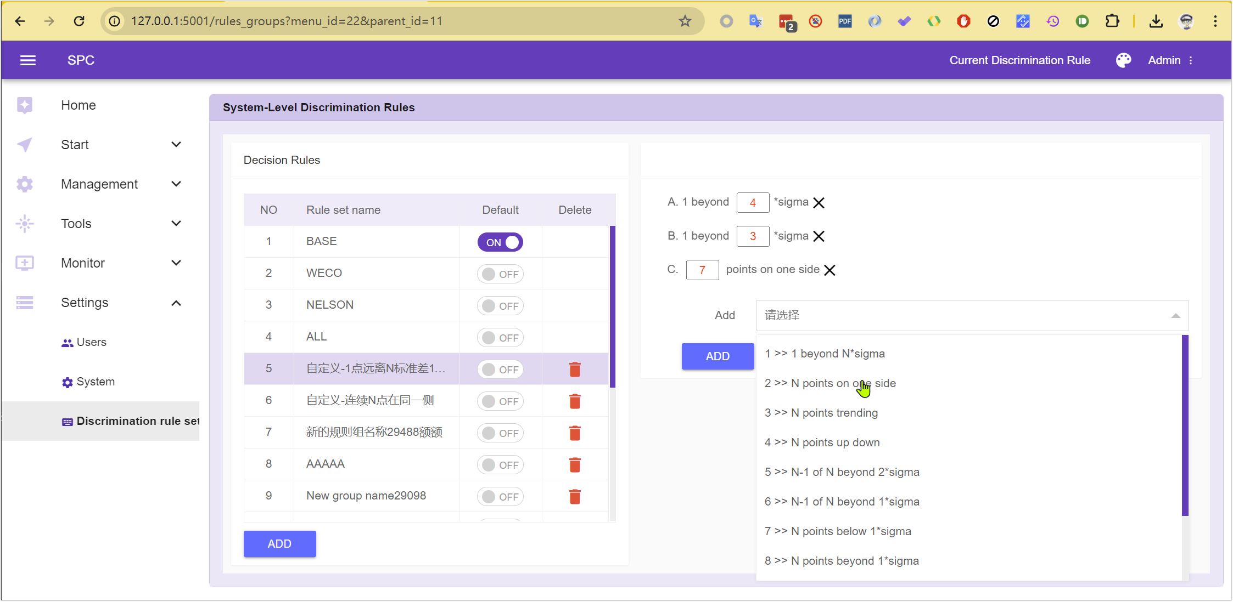Choose N points below 1*sigma
The height and width of the screenshot is (602, 1233).
[x=969, y=531]
